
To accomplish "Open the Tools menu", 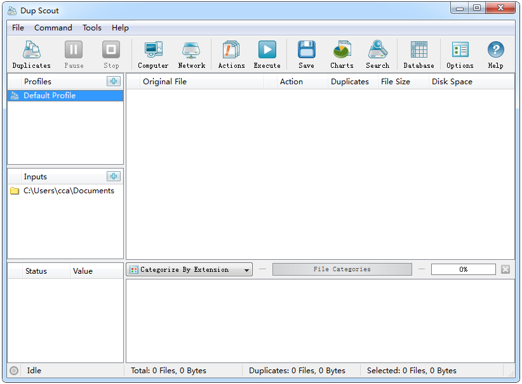I will click(92, 28).
